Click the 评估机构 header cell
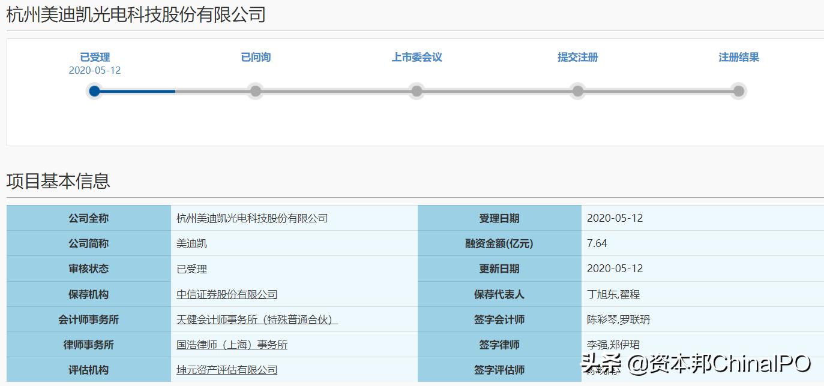Screen dimensions: 824x386 pyautogui.click(x=89, y=370)
